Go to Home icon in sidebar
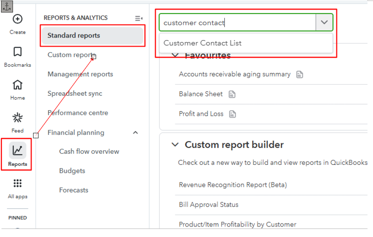 pyautogui.click(x=18, y=85)
